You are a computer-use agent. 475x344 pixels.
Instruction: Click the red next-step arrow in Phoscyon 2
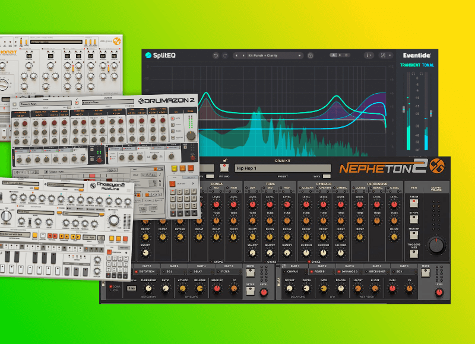[55, 236]
